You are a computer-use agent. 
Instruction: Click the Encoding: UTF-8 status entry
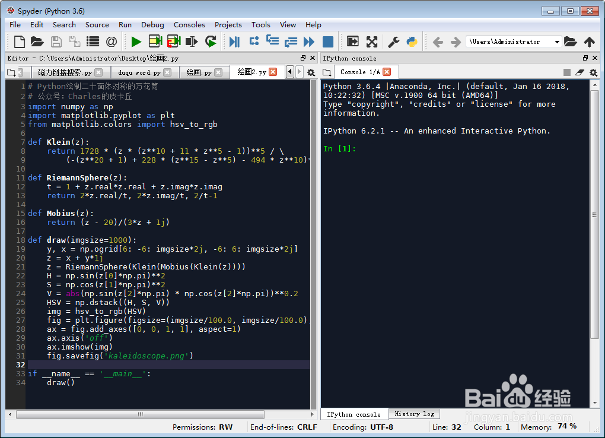[x=362, y=427]
